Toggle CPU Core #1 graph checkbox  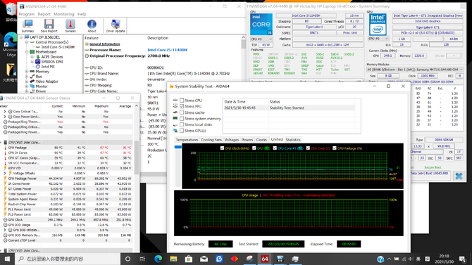point(275,148)
